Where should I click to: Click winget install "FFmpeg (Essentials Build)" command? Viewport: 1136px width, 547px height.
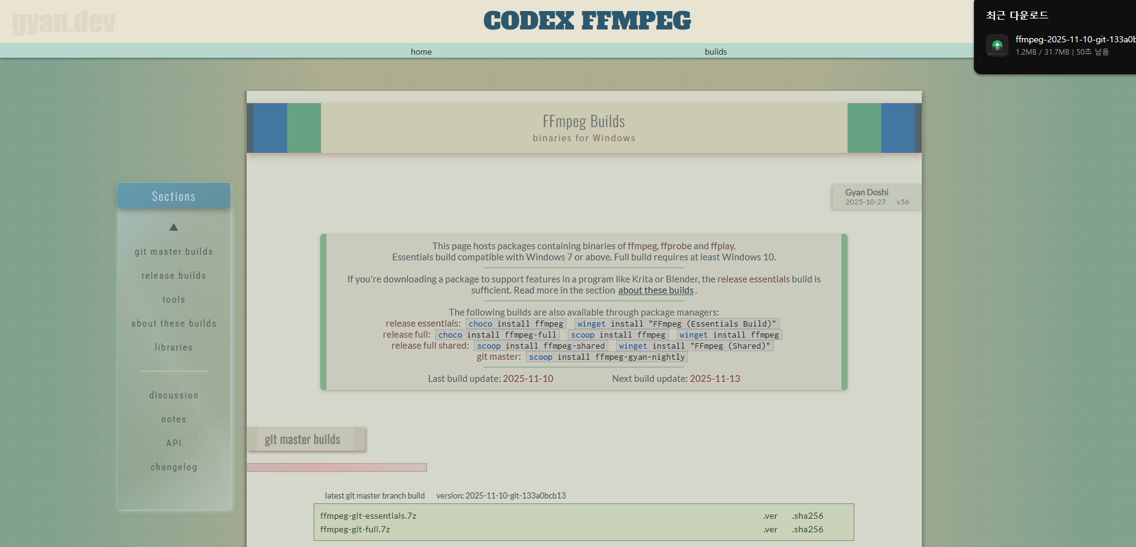coord(676,324)
